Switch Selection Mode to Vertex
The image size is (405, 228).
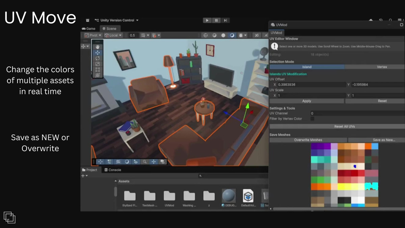pyautogui.click(x=381, y=67)
